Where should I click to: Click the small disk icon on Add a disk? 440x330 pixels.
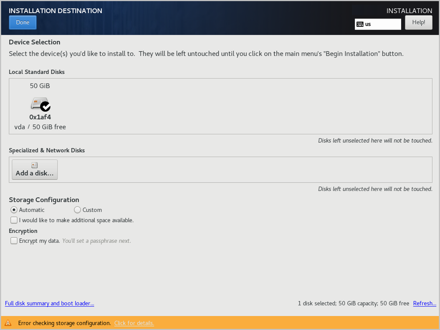click(x=34, y=165)
